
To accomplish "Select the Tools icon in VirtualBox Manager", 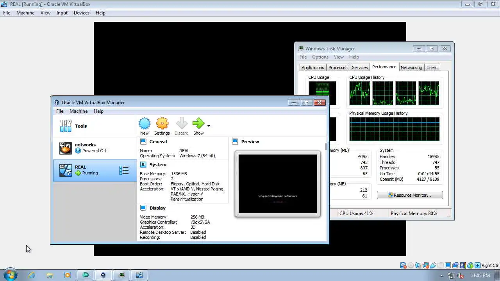I will [66, 126].
